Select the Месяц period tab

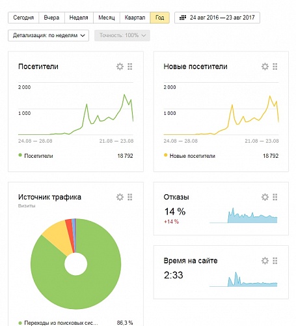[x=107, y=18]
